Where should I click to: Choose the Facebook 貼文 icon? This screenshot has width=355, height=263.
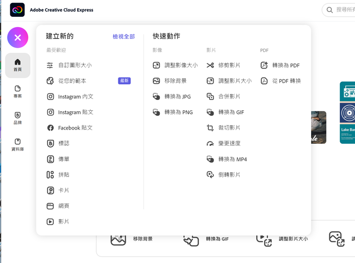50,128
